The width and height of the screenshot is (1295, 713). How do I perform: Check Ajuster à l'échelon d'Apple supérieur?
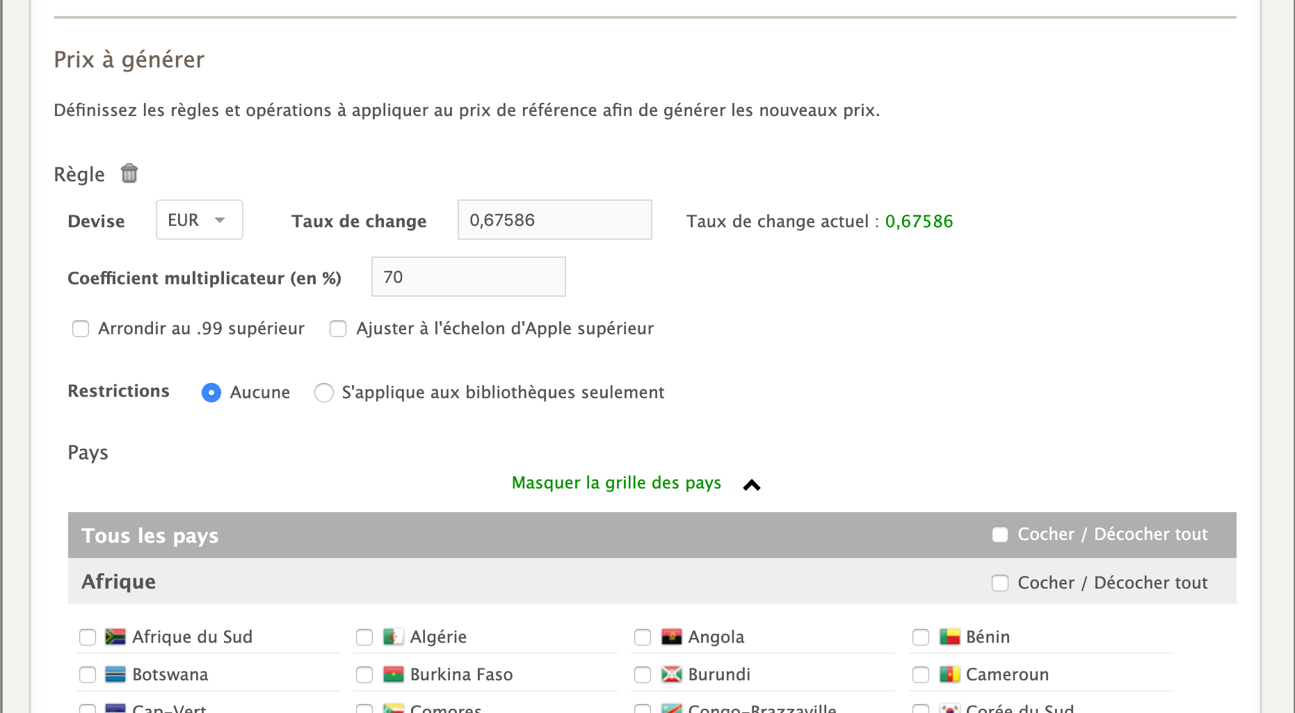tap(338, 329)
